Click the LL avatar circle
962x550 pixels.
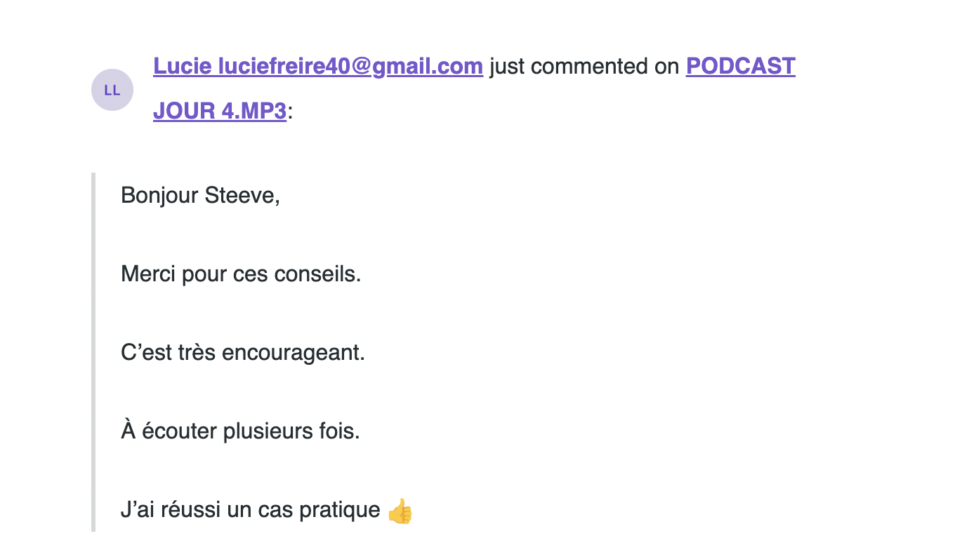coord(112,90)
